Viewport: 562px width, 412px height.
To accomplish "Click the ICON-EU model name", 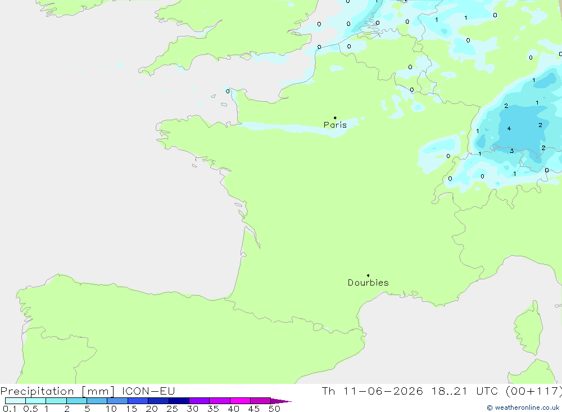I will [x=148, y=391].
